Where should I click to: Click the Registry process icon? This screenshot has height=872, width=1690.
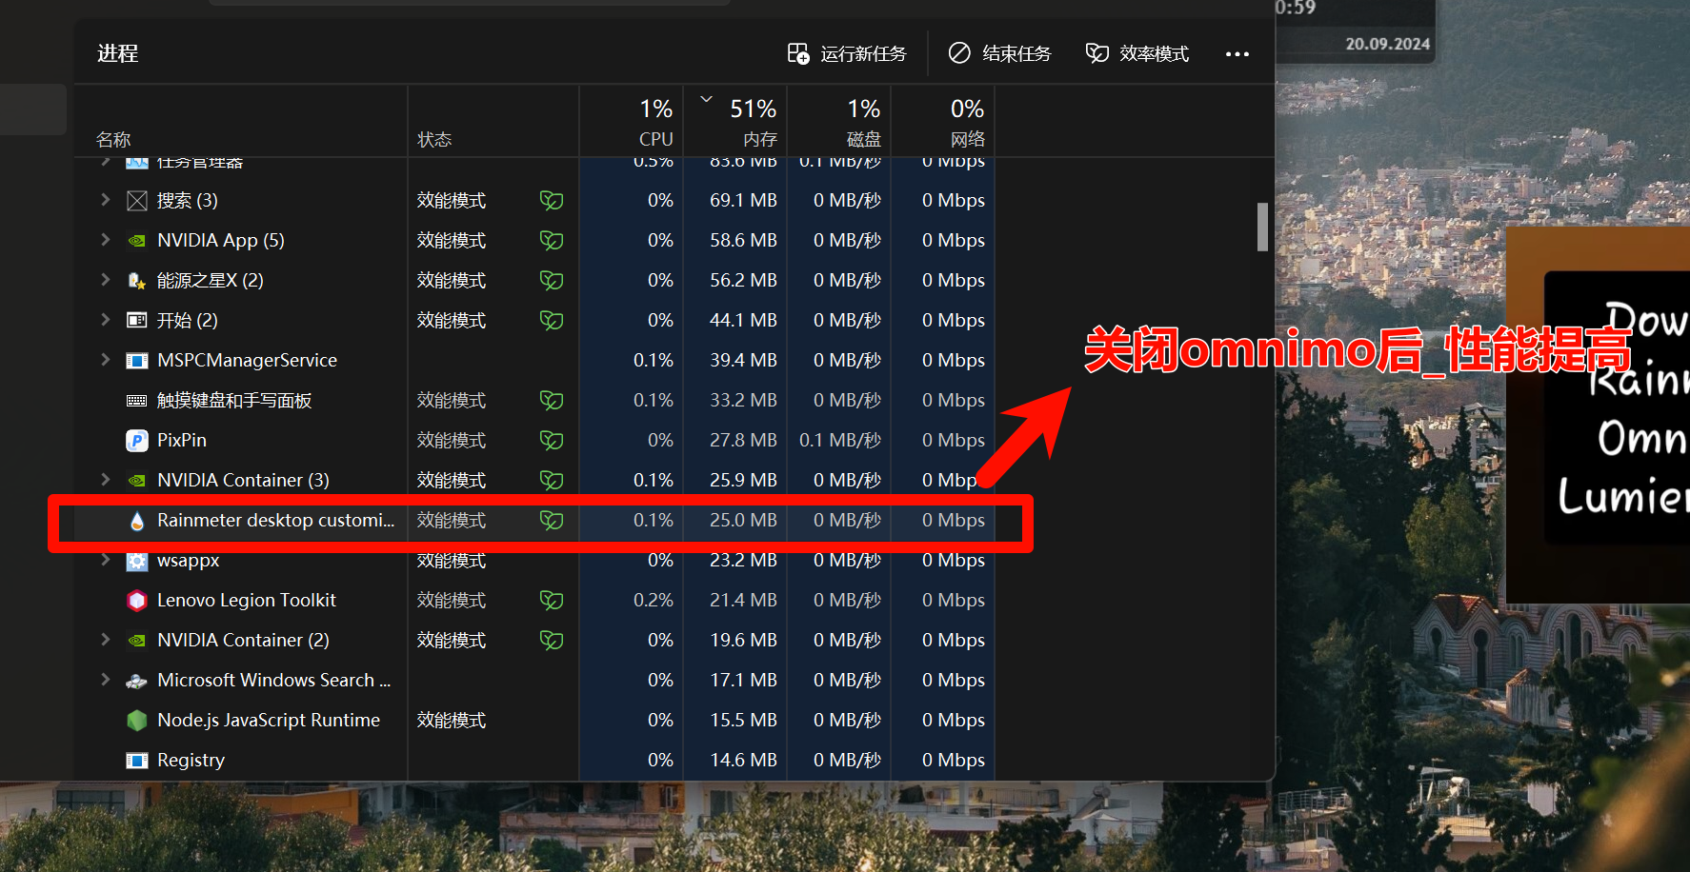[137, 761]
